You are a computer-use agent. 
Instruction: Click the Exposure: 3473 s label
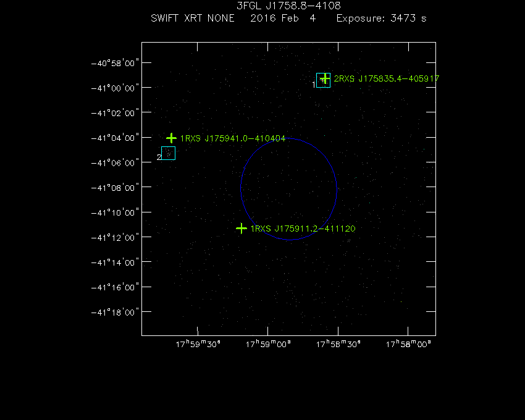tap(381, 18)
